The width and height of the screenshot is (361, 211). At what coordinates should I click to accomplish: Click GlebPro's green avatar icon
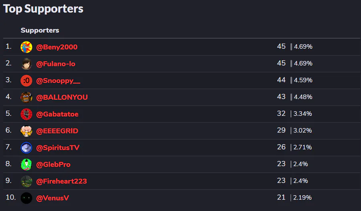(x=26, y=164)
